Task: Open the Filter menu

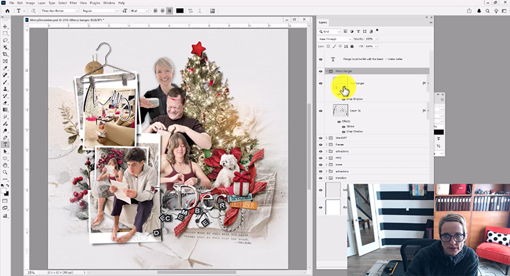Action: pyautogui.click(x=73, y=3)
